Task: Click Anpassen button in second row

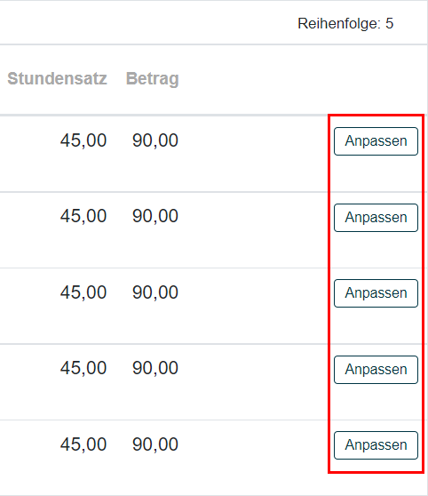Action: point(376,218)
